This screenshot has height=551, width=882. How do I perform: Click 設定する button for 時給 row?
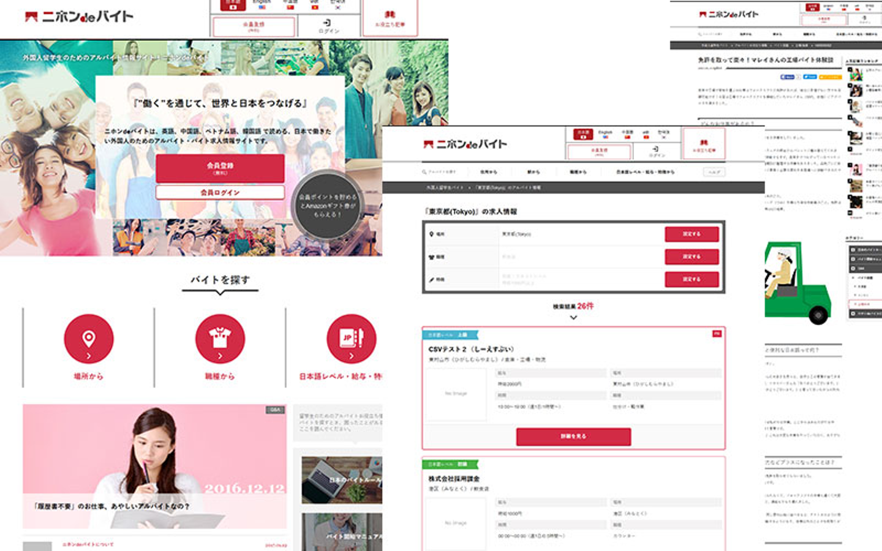pyautogui.click(x=692, y=280)
